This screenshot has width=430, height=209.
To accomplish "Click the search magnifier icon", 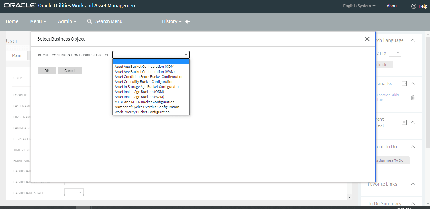I will (89, 21).
